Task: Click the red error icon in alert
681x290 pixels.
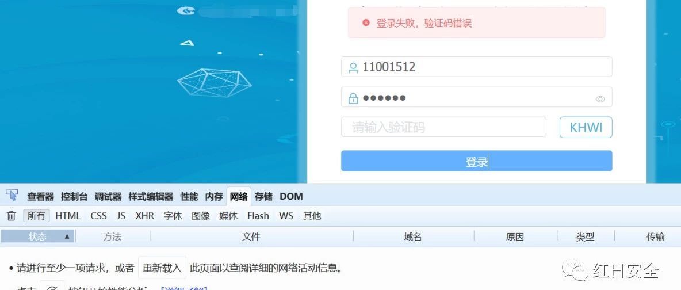Action: click(x=366, y=22)
